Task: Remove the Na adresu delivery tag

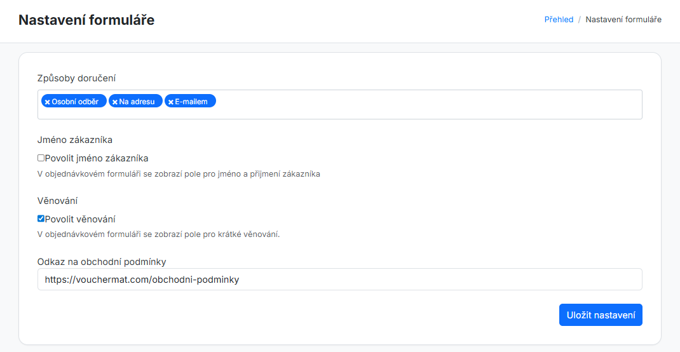Action: click(114, 102)
